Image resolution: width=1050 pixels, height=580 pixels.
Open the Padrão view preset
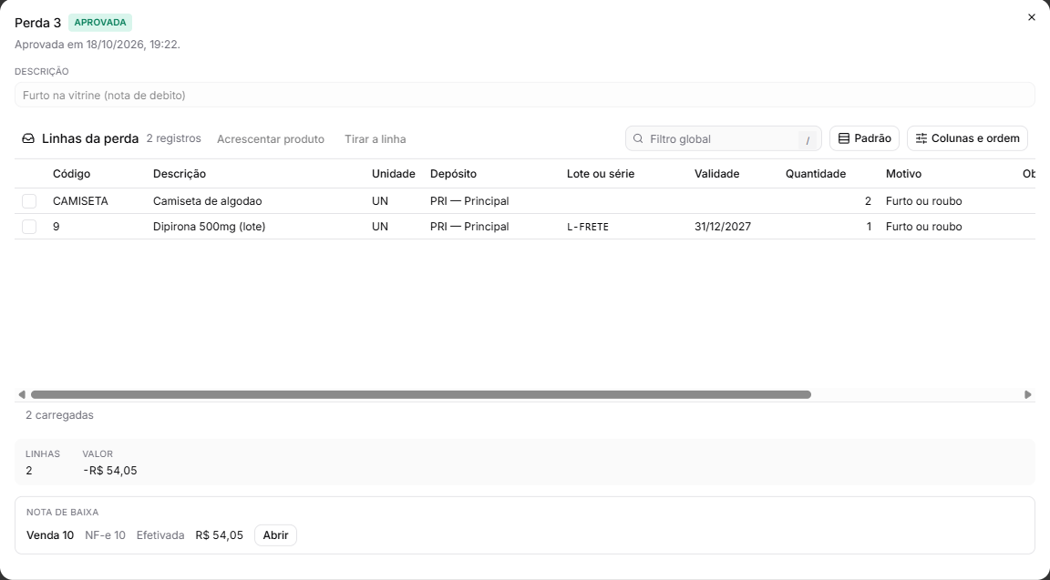[864, 138]
